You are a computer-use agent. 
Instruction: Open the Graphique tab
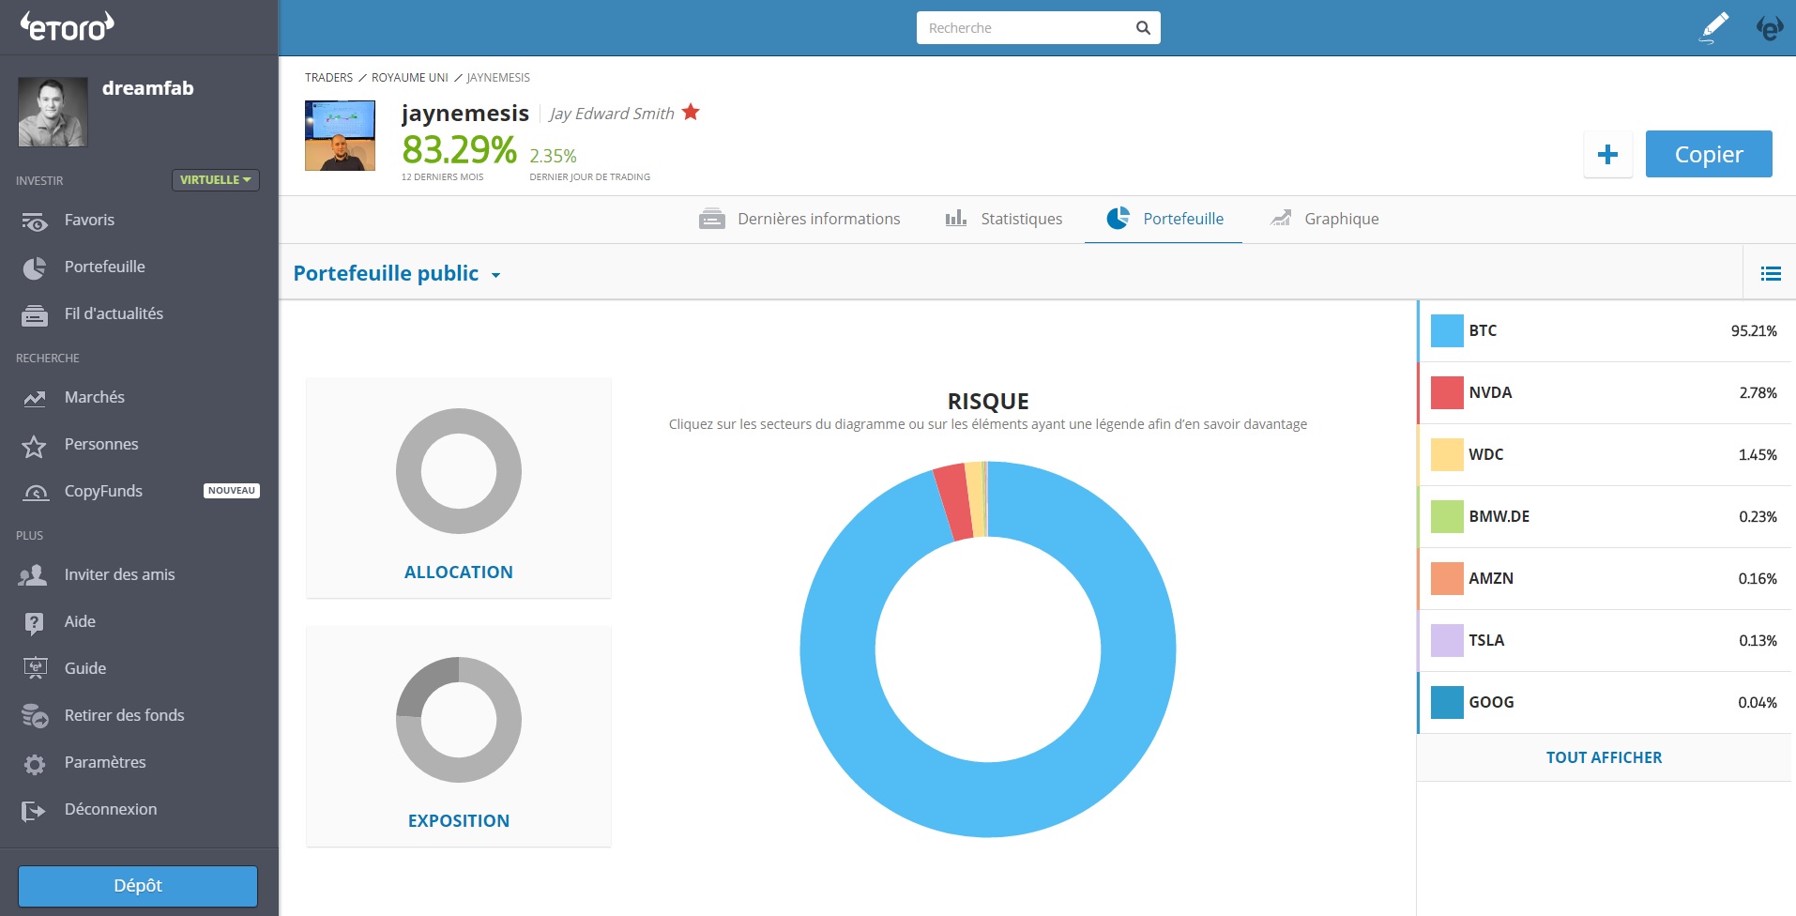click(x=1325, y=219)
